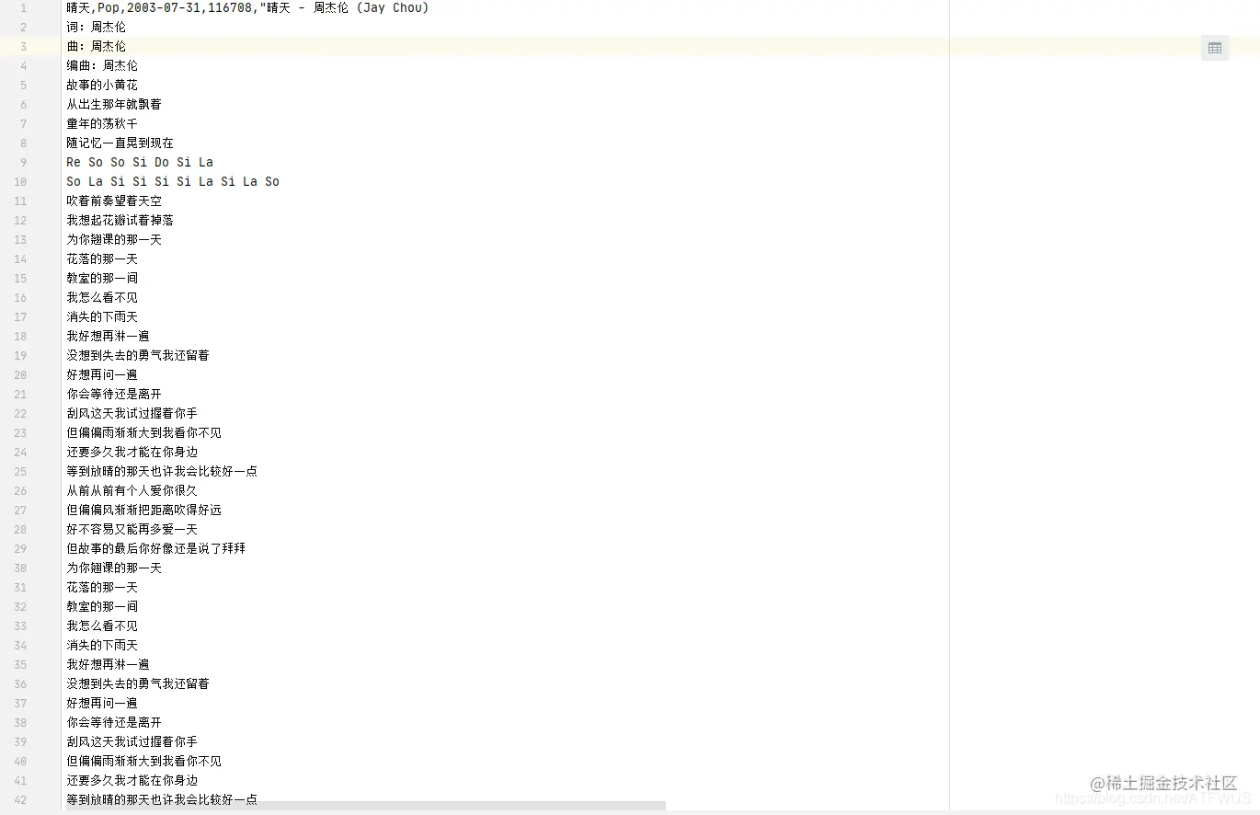This screenshot has height=815, width=1260.
Task: Click gutter line number 42
Action: pyautogui.click(x=20, y=799)
